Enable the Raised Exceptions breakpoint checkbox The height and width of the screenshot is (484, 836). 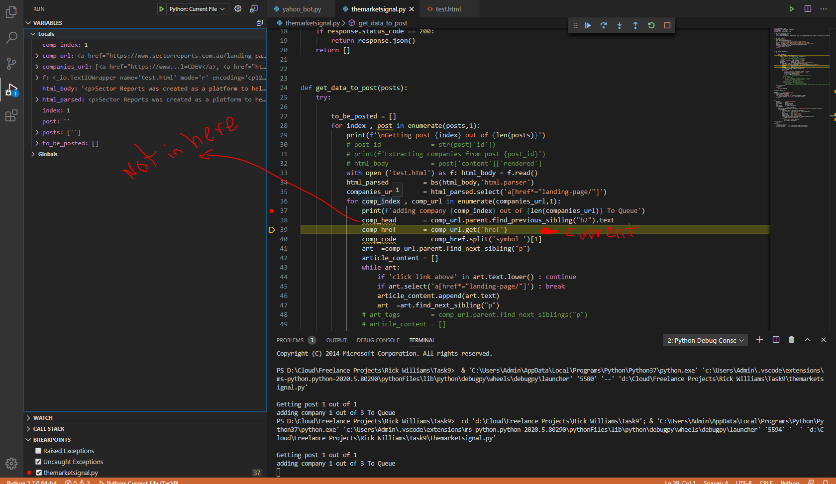pyautogui.click(x=38, y=451)
